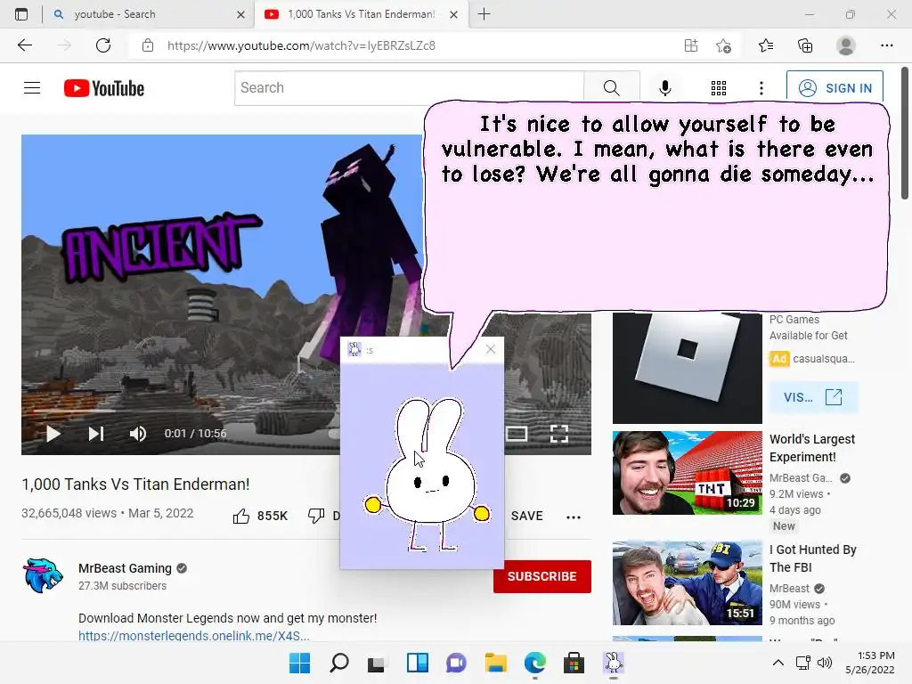Open YouTube settings three-dot menu

(761, 88)
